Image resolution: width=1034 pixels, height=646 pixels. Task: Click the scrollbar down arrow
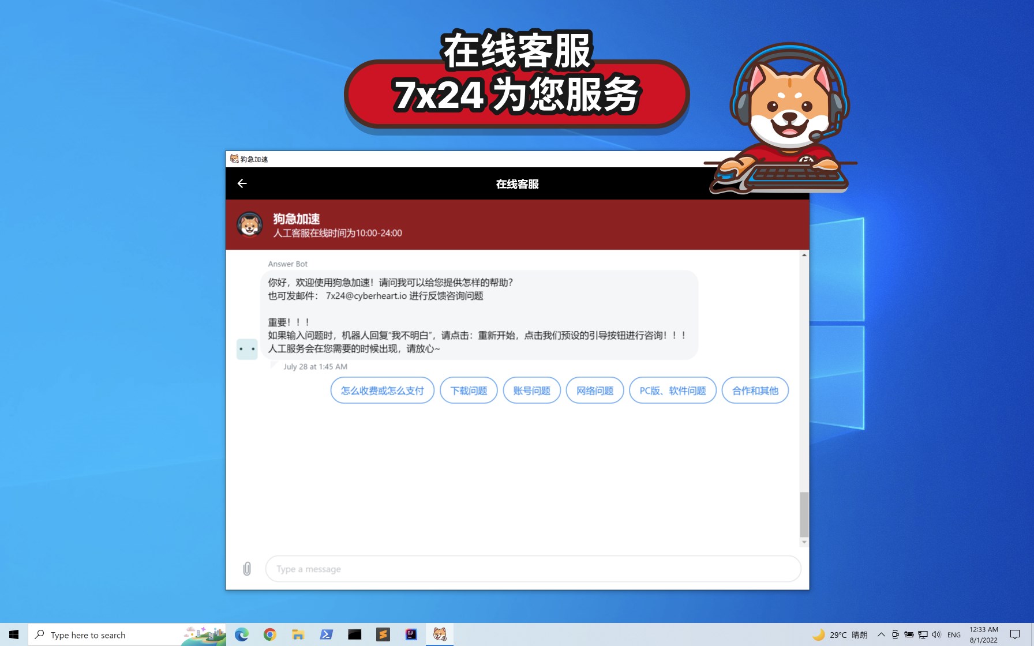tap(804, 542)
